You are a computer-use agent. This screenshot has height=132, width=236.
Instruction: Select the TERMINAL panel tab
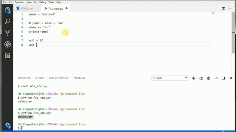[x=79, y=78]
